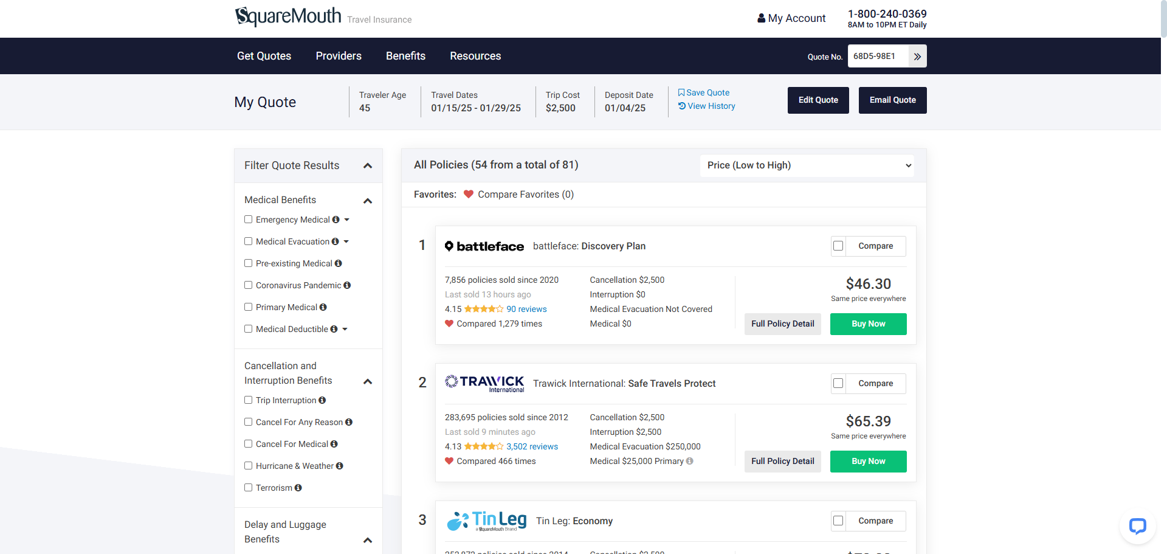This screenshot has width=1167, height=554.
Task: Click Trip Interruption info icon
Action: pyautogui.click(x=322, y=400)
